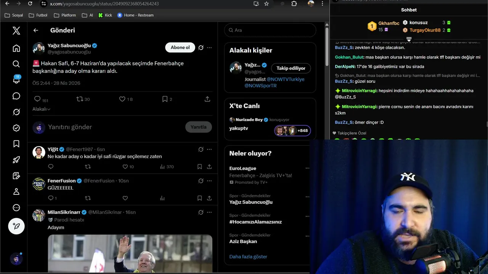
Task: Open Messages chat icon in sidebar
Action: point(16,96)
